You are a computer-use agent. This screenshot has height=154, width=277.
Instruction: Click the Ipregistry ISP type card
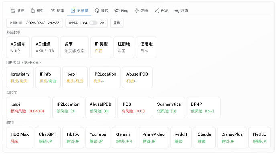point(20,78)
